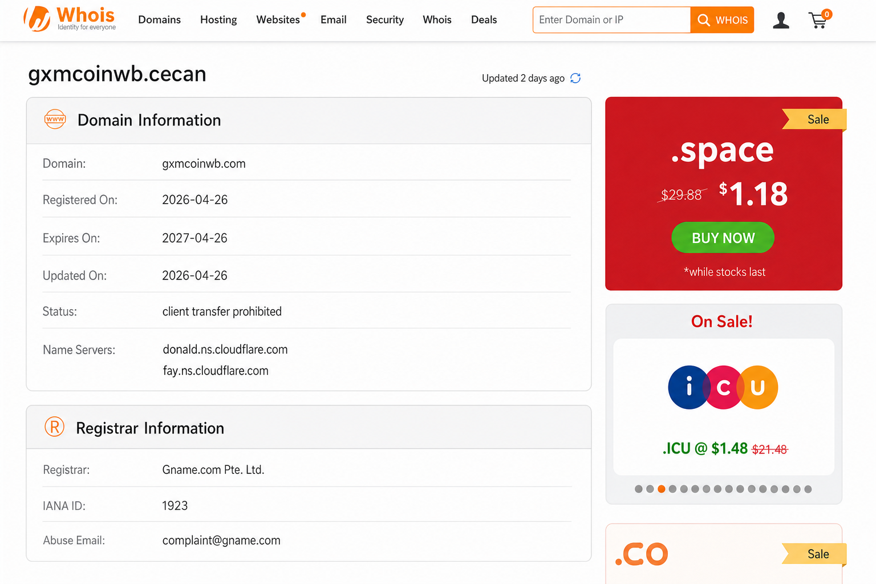Click the Name Servers: label
876x584 pixels.
[x=79, y=350]
